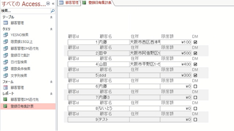The image size is (234, 131).
Task: Open the 複数条件検索 query
Action: pos(20,69)
